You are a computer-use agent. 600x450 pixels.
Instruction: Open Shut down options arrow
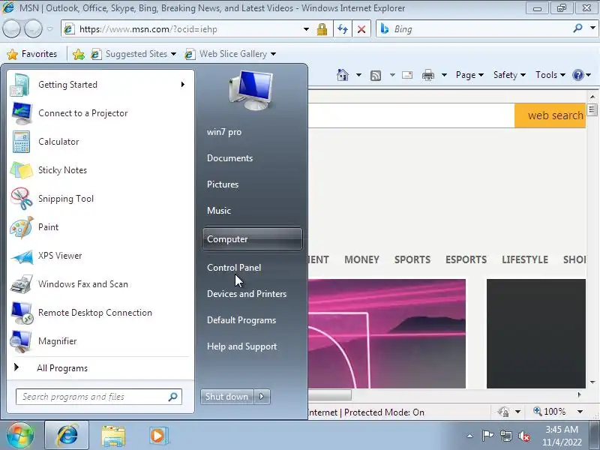[262, 397]
